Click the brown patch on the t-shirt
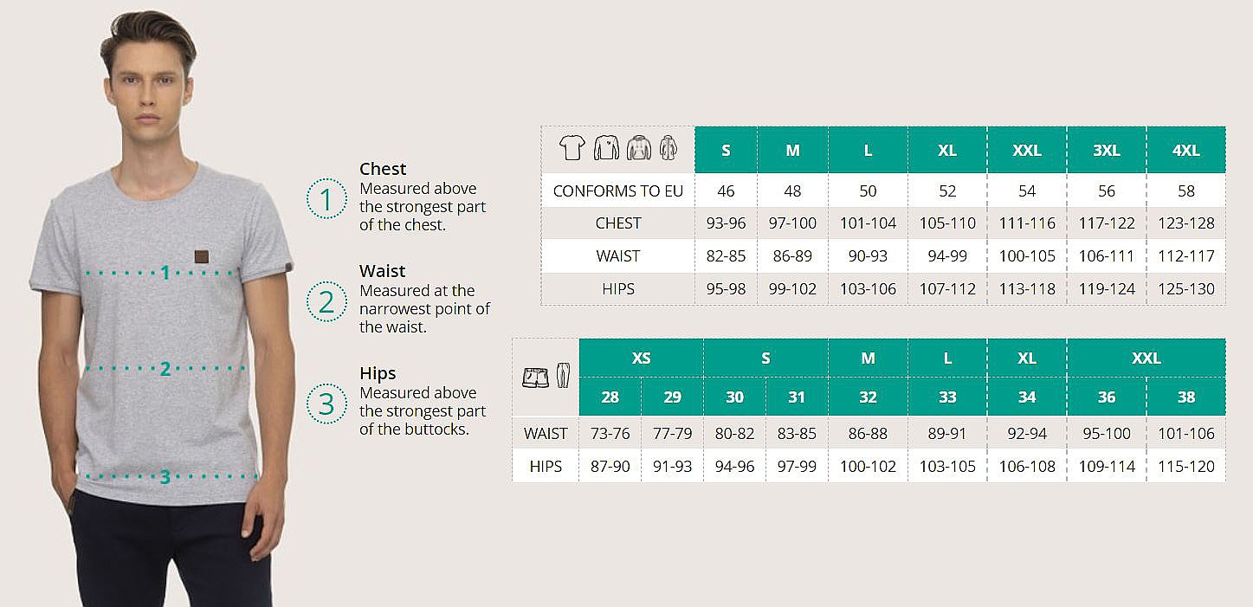Screen dimensions: 1253x607 [x=201, y=255]
